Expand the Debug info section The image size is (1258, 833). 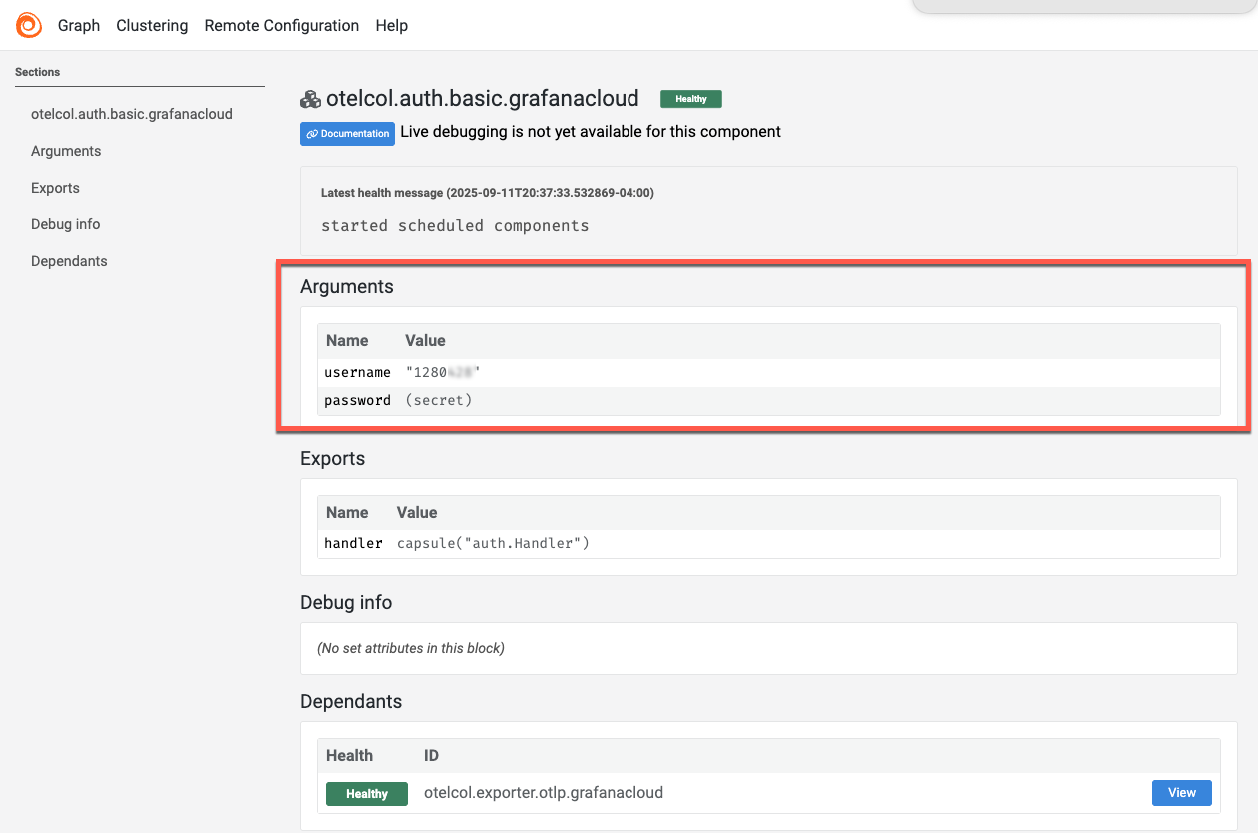click(x=346, y=602)
